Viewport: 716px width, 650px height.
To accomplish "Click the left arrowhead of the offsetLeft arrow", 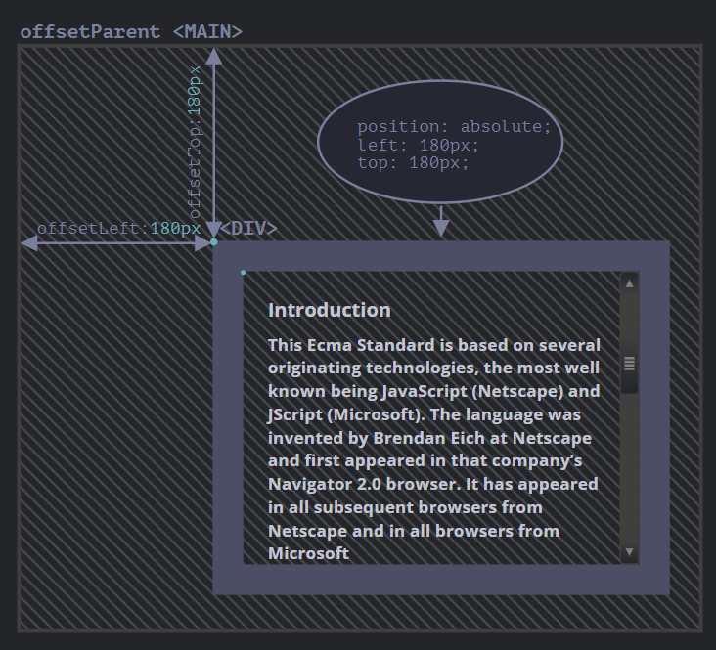I will pyautogui.click(x=28, y=242).
